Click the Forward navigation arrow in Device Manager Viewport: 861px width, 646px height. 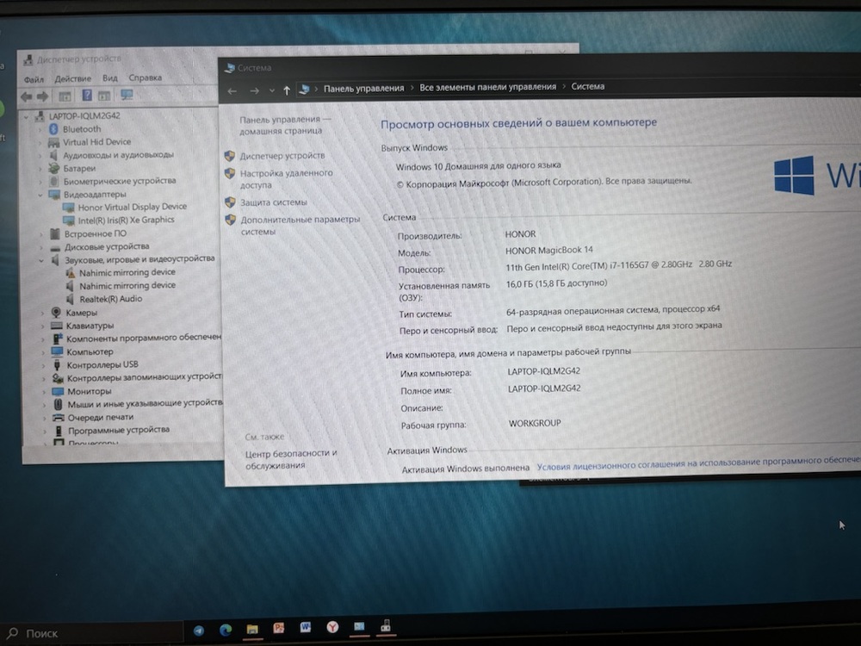coord(41,96)
